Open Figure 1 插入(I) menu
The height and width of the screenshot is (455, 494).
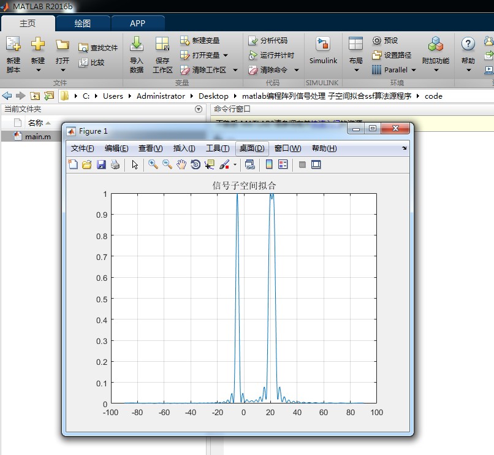(x=184, y=148)
